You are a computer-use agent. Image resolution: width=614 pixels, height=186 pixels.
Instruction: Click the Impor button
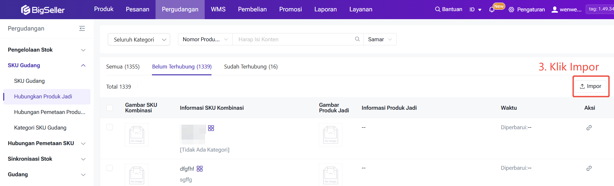click(590, 86)
